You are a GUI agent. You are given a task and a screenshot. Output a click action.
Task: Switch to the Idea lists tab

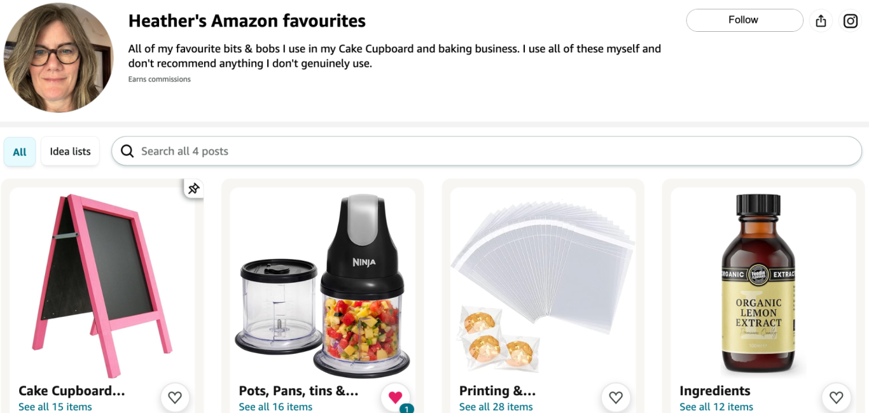click(x=70, y=151)
